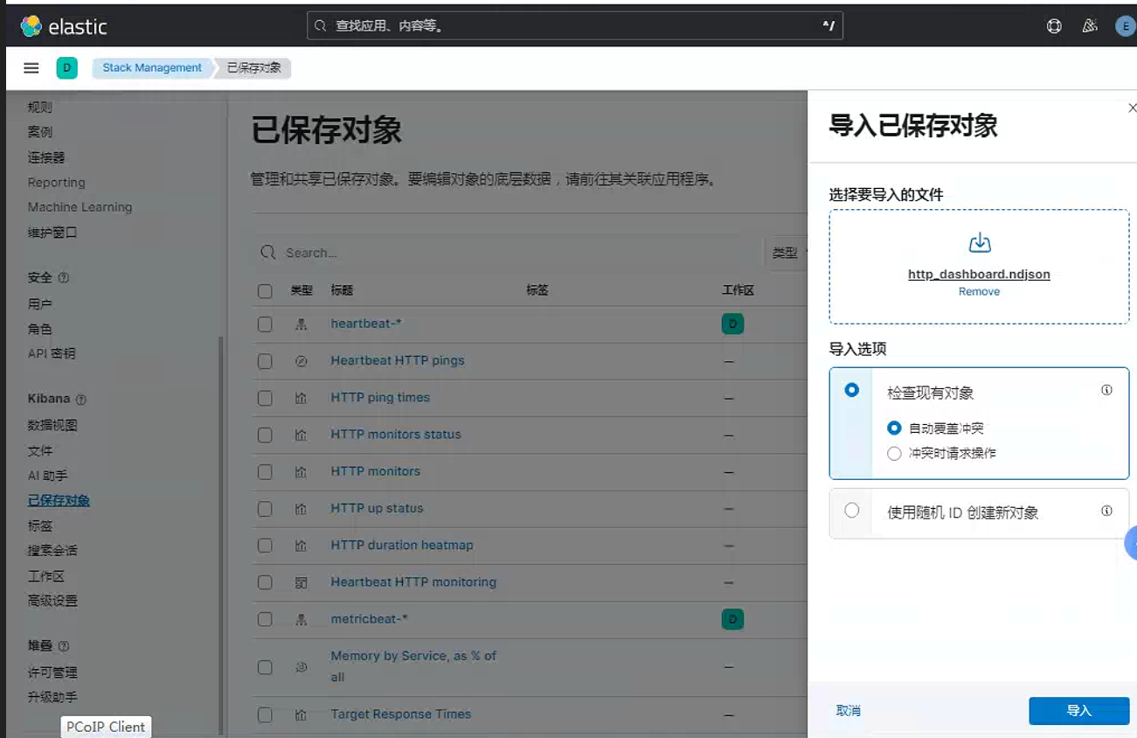
Task: Click the D workspace badge for metricbeat-*
Action: [732, 620]
